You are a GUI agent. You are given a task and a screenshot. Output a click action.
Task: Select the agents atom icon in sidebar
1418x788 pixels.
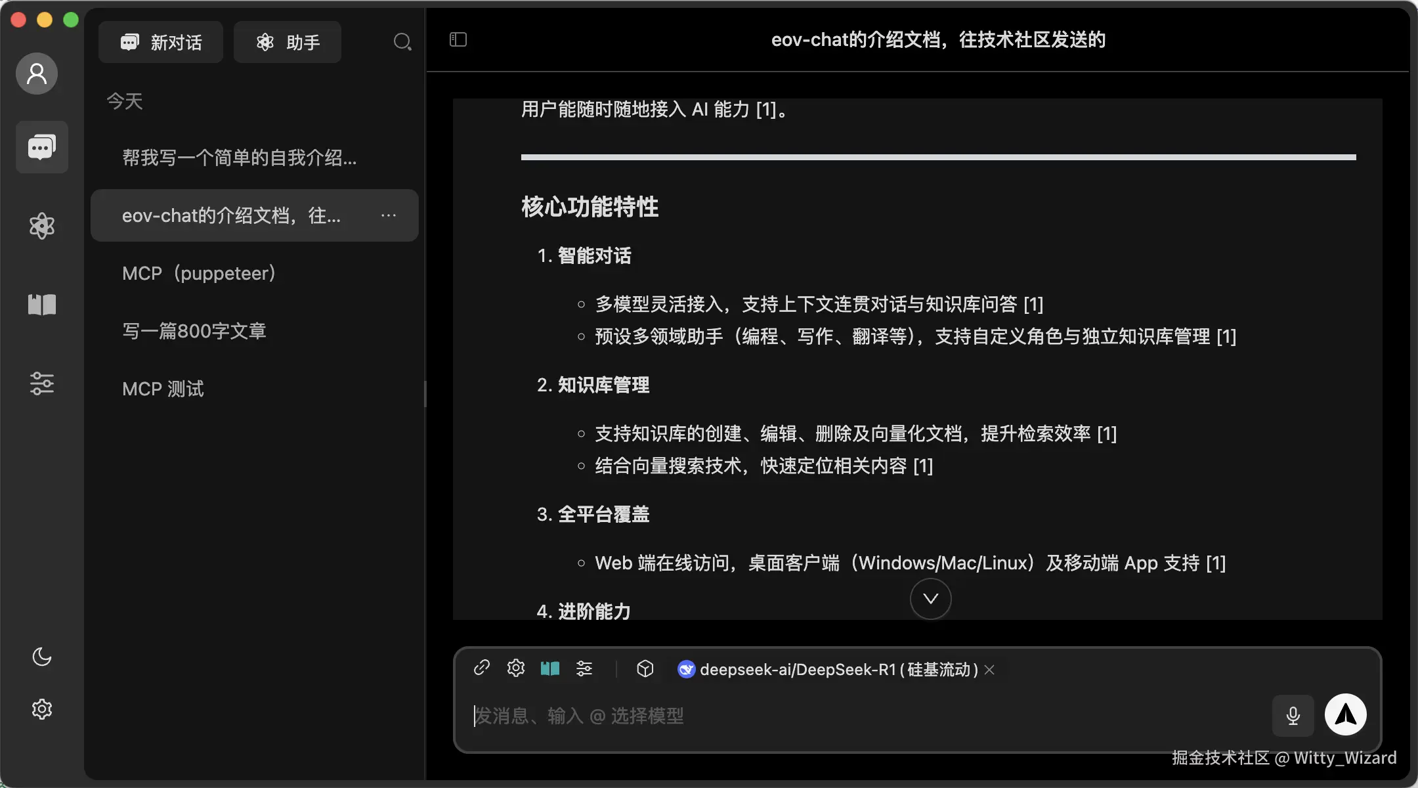pos(41,225)
